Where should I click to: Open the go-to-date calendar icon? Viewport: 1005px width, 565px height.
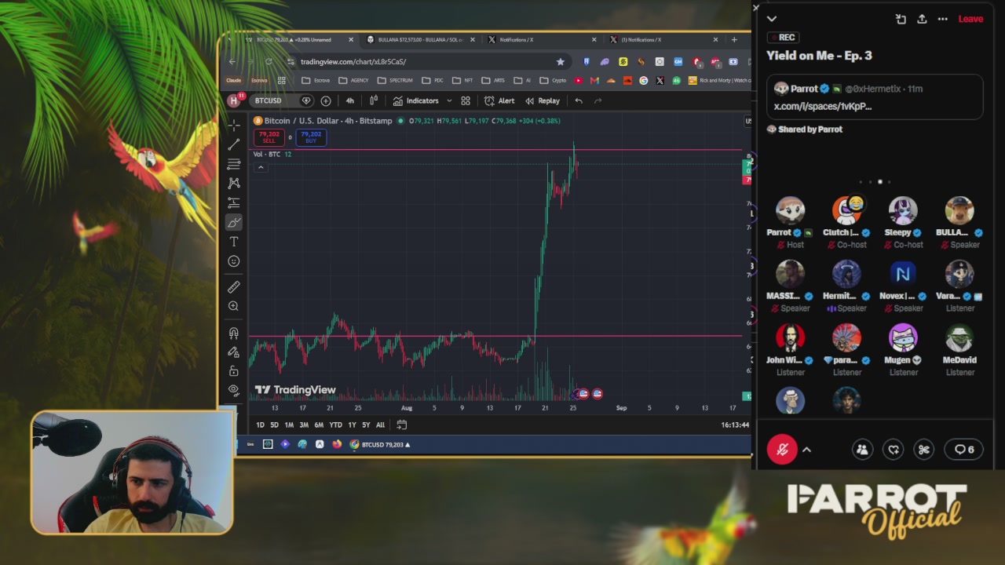tap(402, 425)
